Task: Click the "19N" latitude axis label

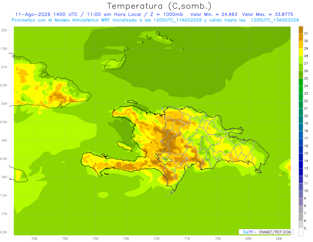Action: [4, 140]
